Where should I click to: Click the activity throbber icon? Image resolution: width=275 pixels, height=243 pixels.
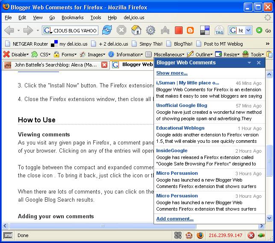tap(267, 17)
